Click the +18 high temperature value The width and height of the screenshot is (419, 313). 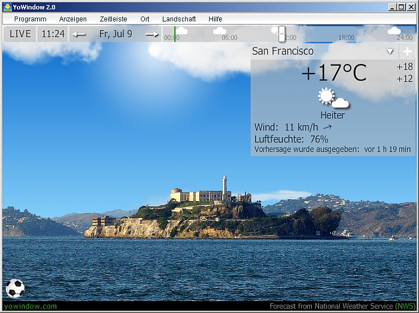(x=405, y=66)
